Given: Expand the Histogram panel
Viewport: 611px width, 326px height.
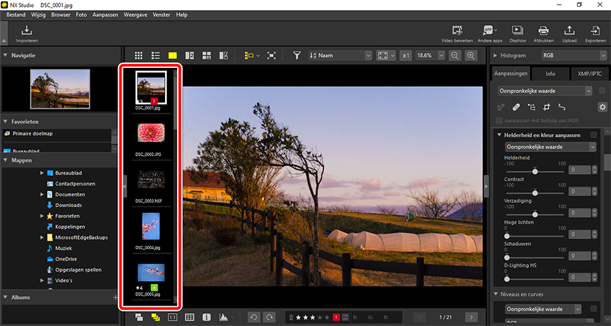Looking at the screenshot, I should point(496,56).
